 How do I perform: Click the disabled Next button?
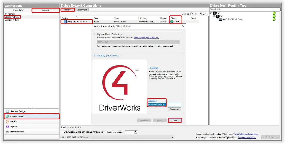click(159, 121)
